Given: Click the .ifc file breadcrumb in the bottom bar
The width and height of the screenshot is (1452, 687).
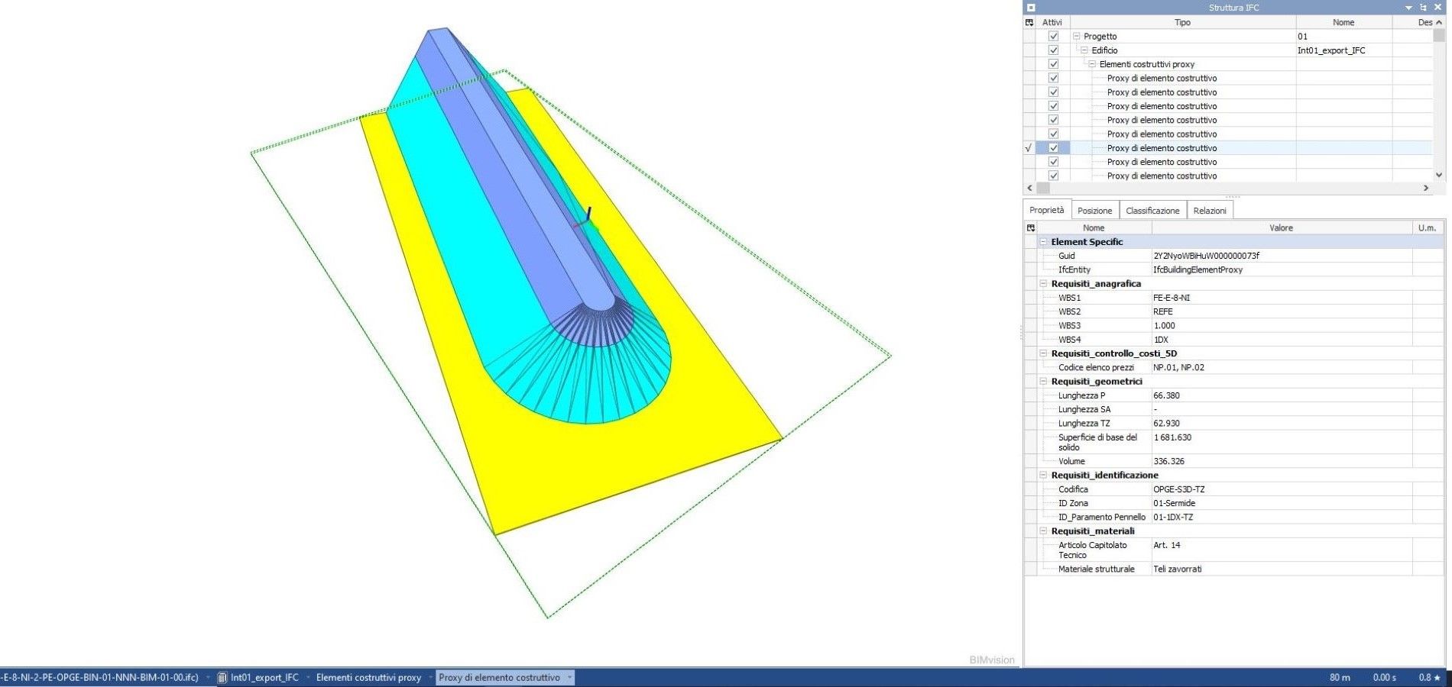Looking at the screenshot, I should tap(100, 677).
